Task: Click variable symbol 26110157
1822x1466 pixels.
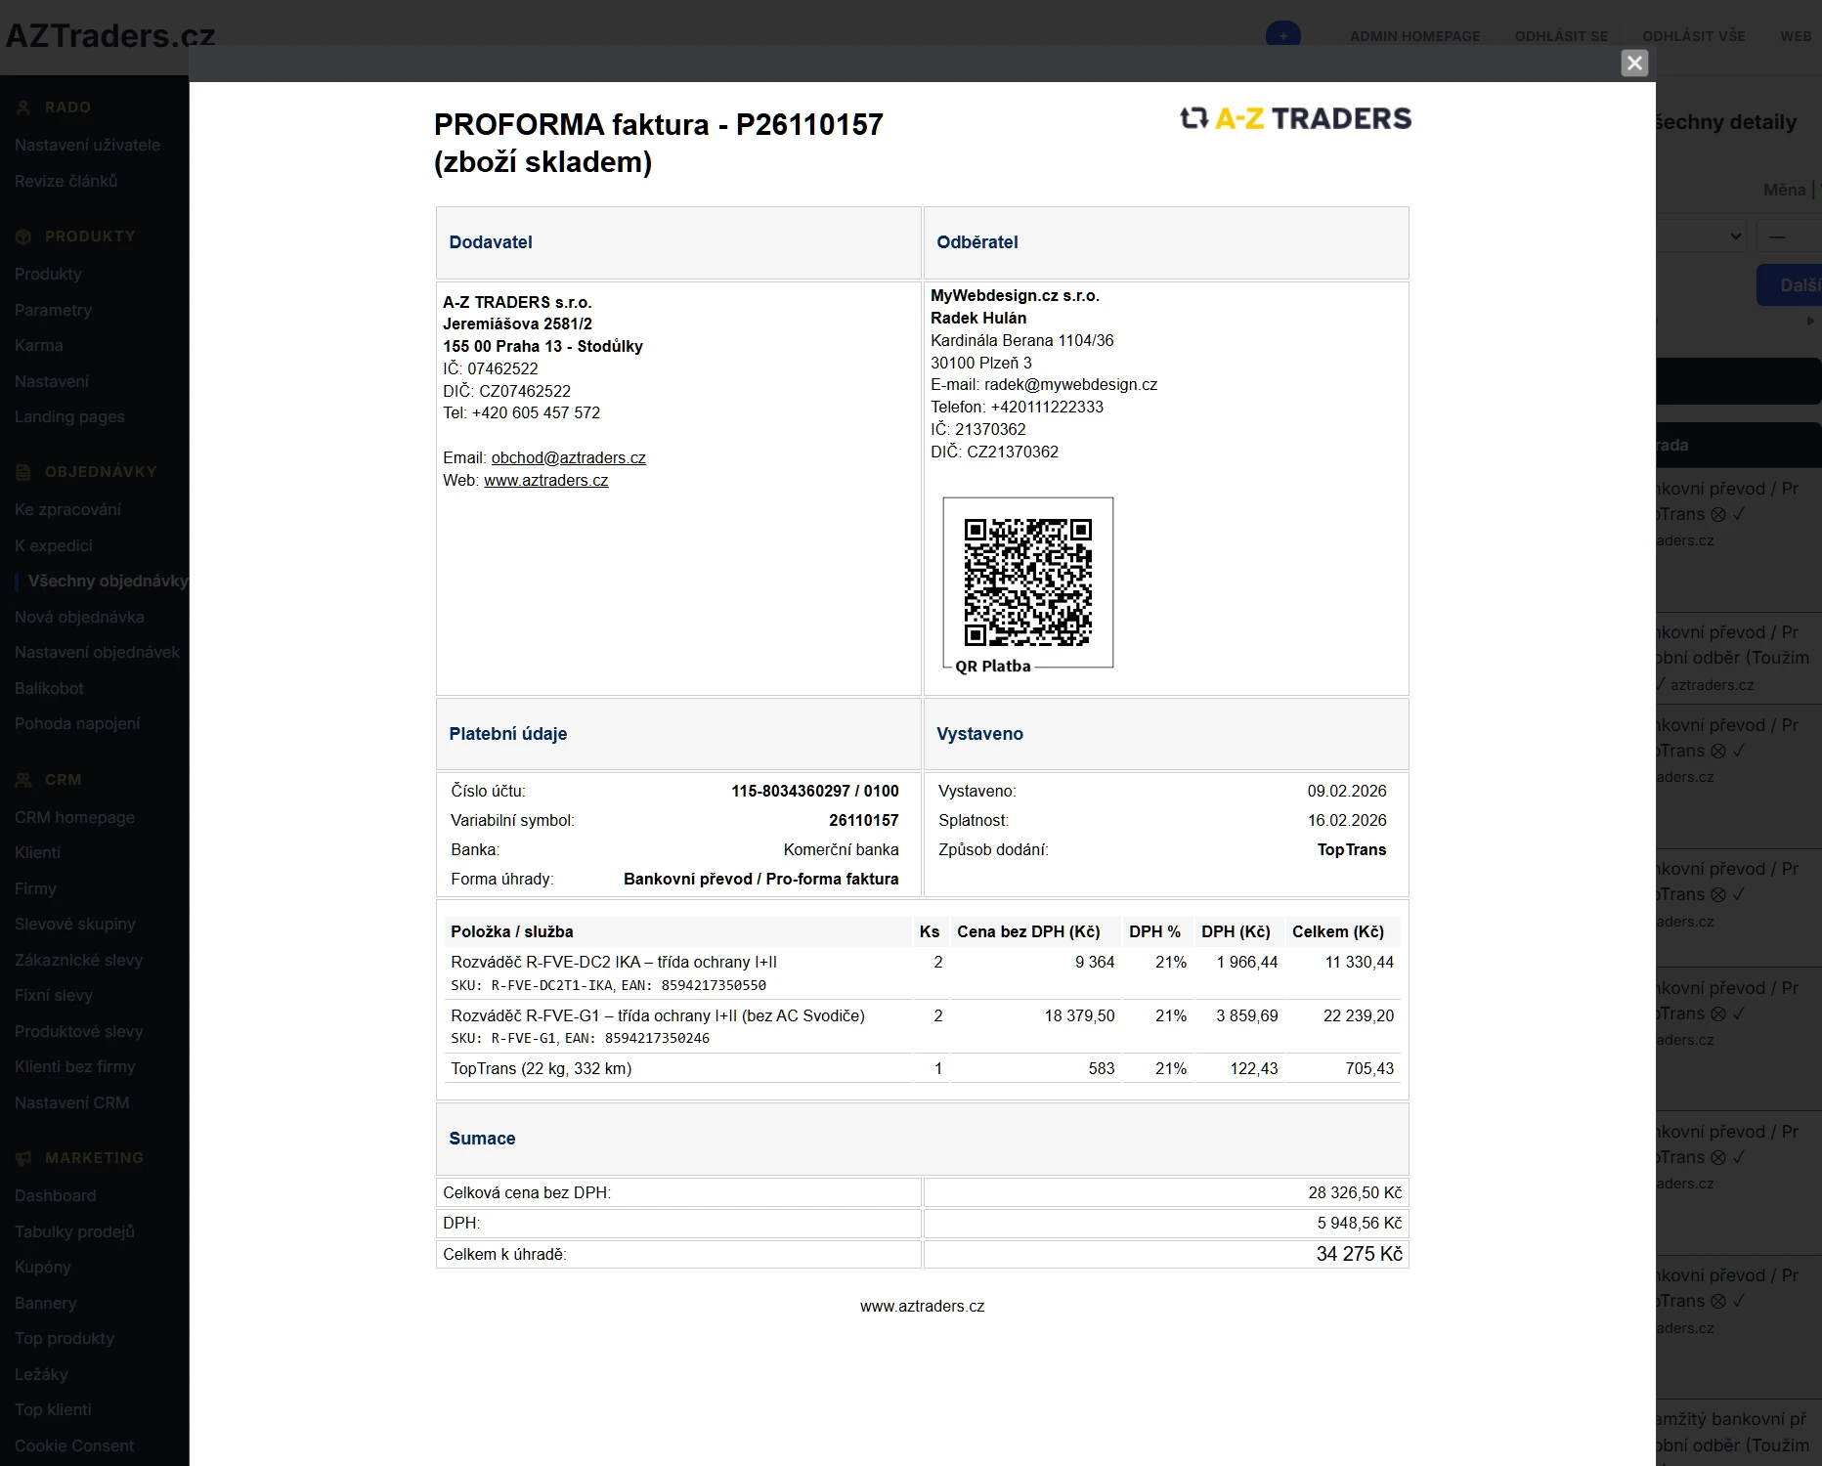Action: [x=863, y=820]
